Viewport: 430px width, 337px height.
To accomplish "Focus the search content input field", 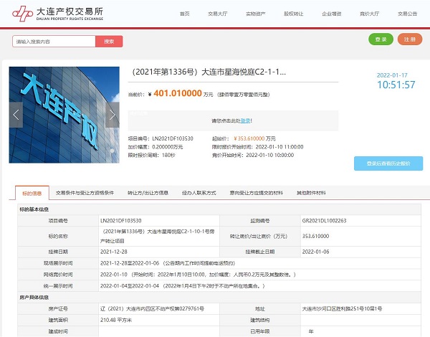I will (54, 42).
